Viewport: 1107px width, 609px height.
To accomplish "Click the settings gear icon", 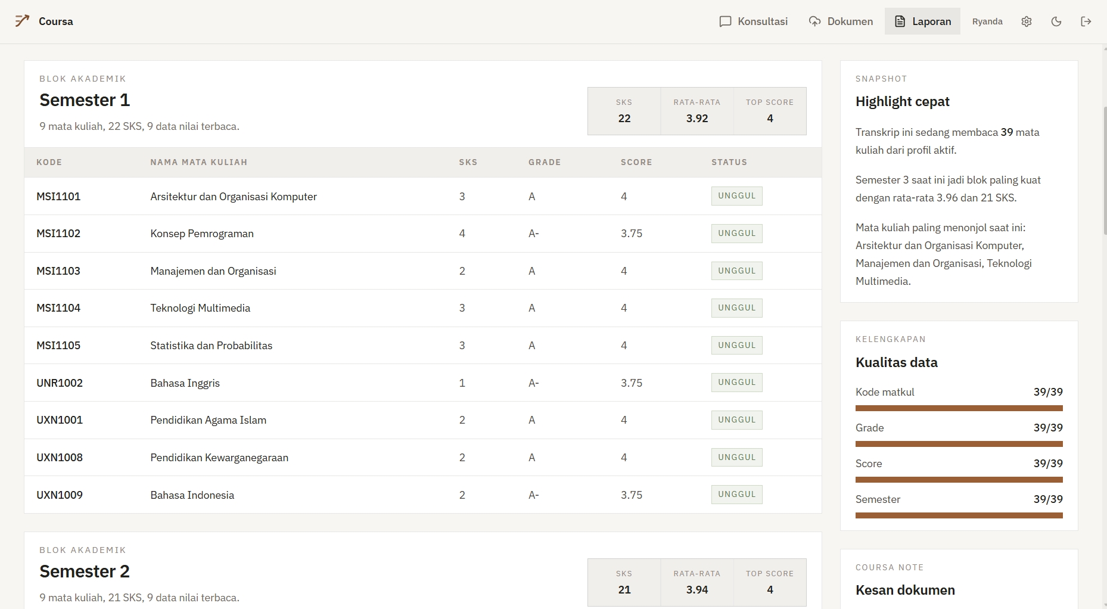I will click(1027, 21).
